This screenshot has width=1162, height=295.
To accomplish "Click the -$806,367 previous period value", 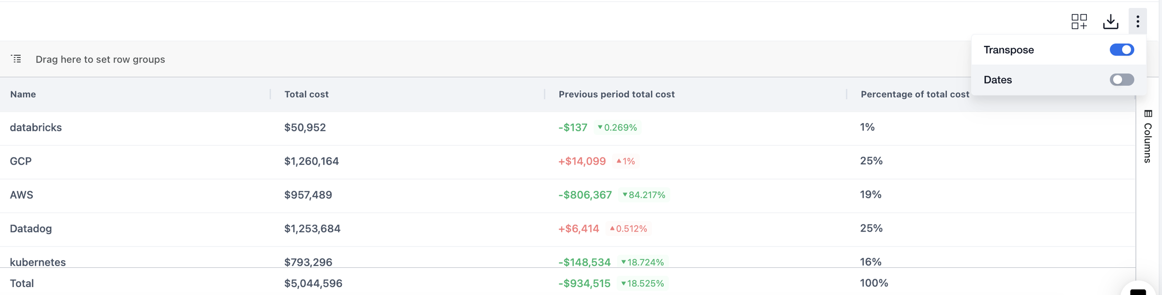I will point(585,195).
